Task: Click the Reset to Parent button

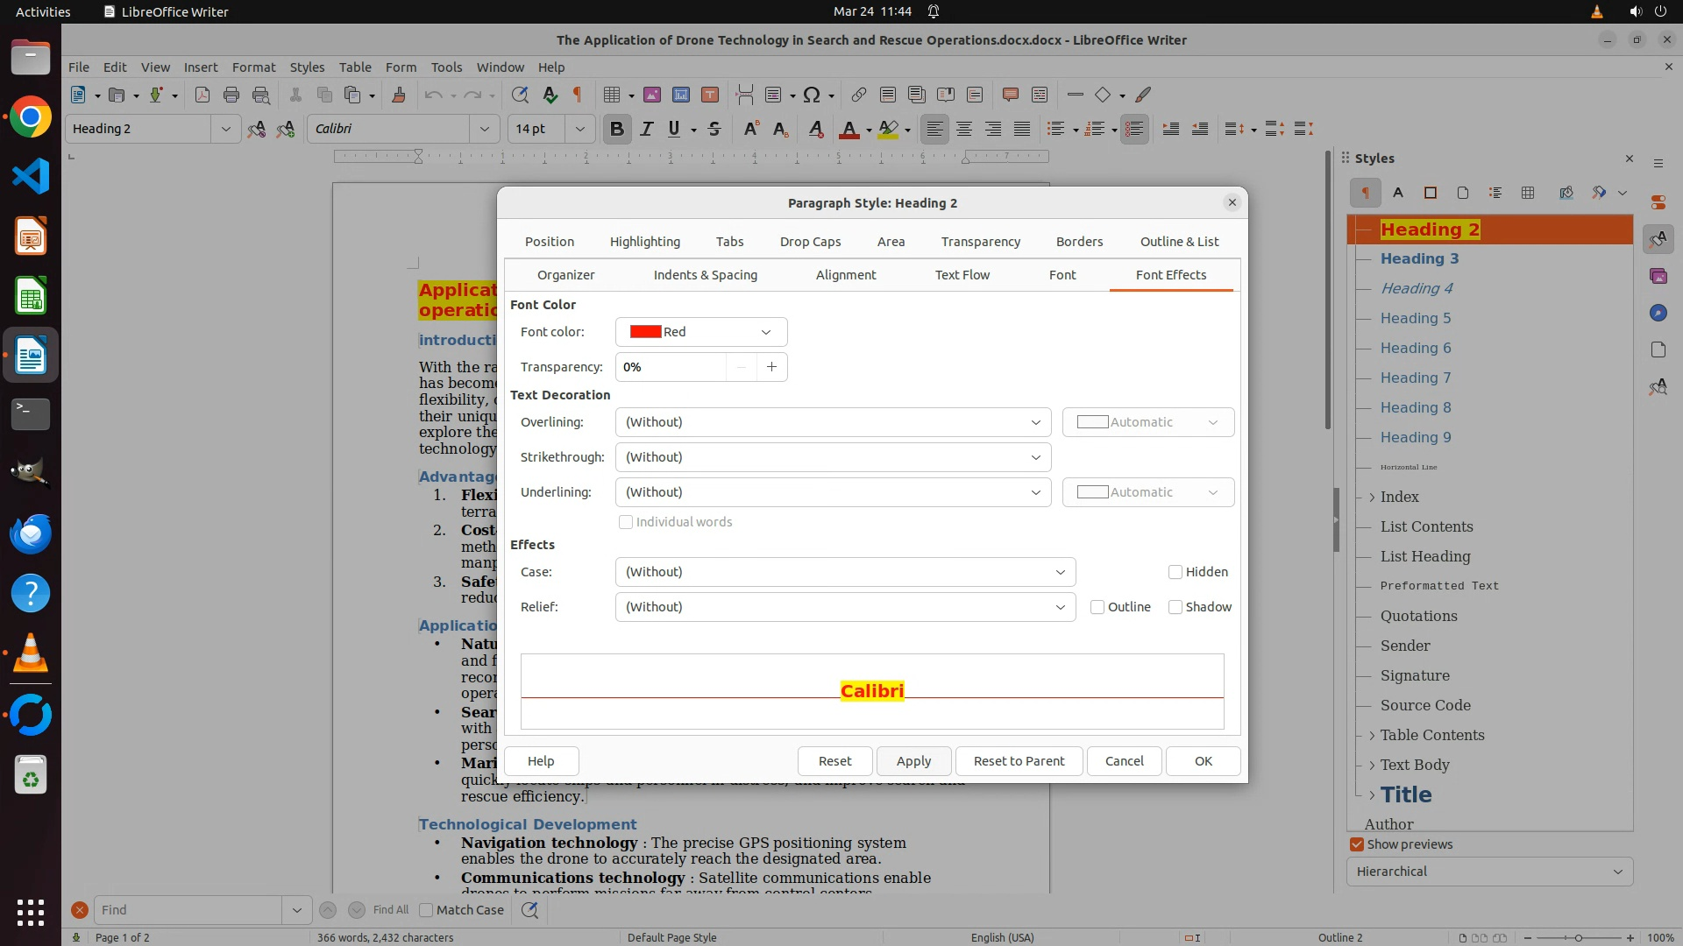Action: coord(1019,761)
